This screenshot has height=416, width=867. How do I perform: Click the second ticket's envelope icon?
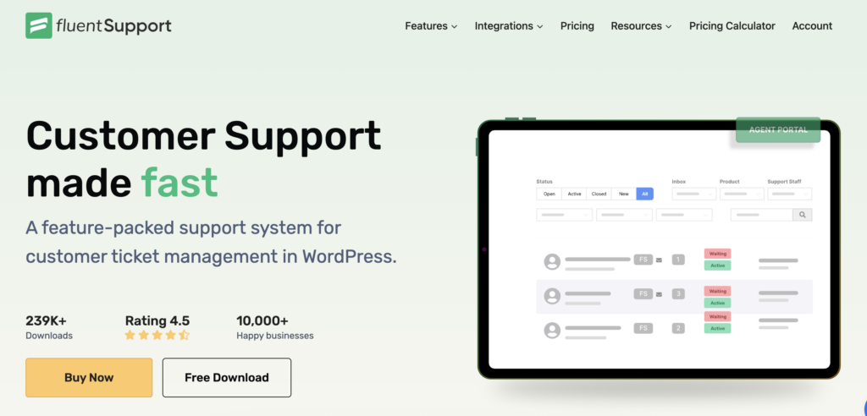pos(659,294)
